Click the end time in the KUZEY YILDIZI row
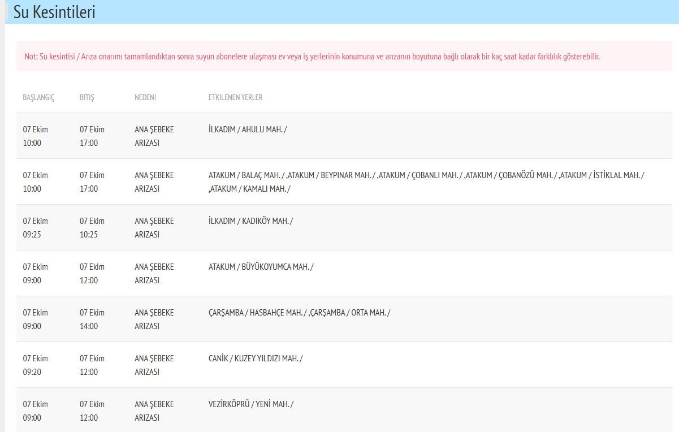This screenshot has height=432, width=679. point(92,365)
